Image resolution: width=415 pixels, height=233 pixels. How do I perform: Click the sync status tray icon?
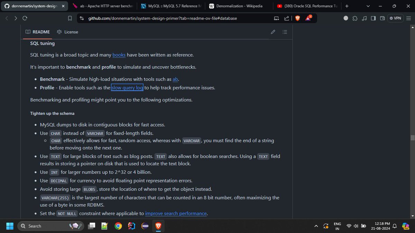pyautogui.click(x=326, y=226)
